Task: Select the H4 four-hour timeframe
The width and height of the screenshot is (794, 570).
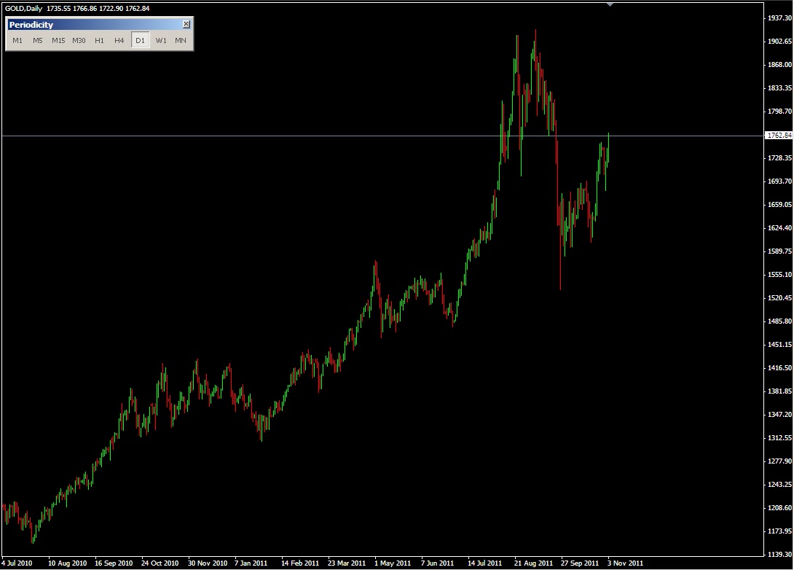Action: pyautogui.click(x=119, y=41)
